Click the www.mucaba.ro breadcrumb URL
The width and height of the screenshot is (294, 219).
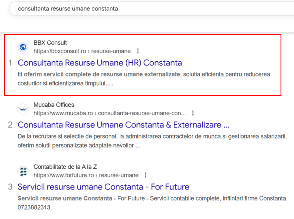coord(110,113)
